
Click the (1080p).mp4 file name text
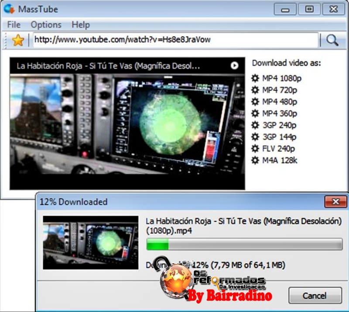169,231
